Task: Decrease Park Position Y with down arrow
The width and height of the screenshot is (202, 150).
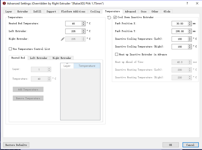Action: pos(190,32)
